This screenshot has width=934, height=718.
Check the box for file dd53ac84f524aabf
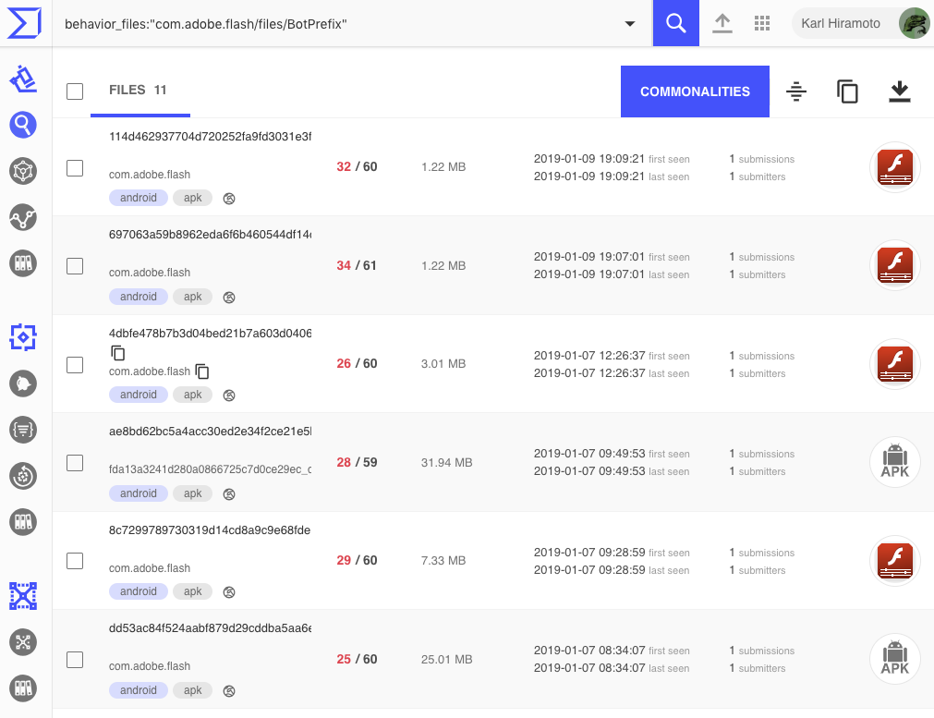pyautogui.click(x=75, y=660)
